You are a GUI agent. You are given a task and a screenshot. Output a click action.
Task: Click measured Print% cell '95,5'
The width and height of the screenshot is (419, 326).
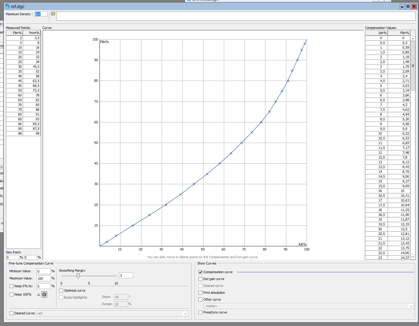point(32,124)
